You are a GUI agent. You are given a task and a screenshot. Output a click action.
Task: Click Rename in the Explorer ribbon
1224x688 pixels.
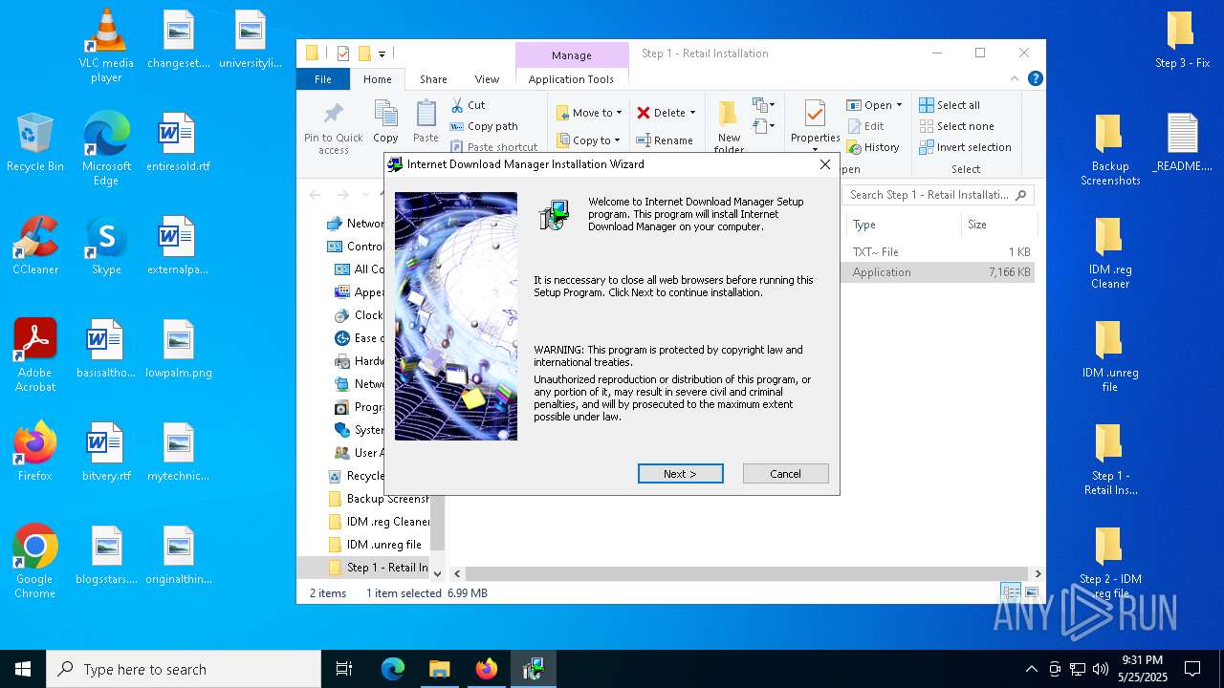666,140
